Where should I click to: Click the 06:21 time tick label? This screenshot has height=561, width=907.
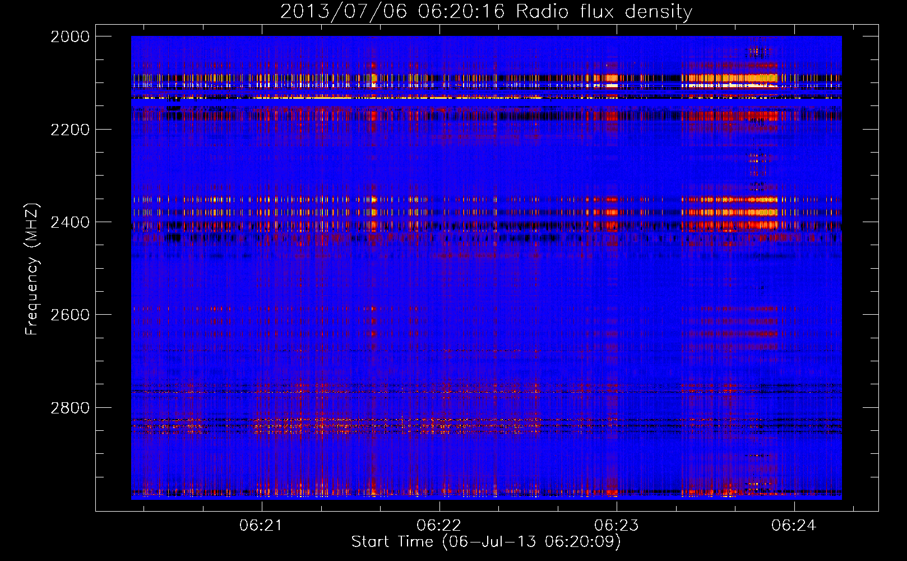click(261, 526)
